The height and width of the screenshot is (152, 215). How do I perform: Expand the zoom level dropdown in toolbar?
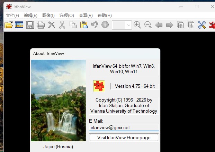tap(128, 25)
